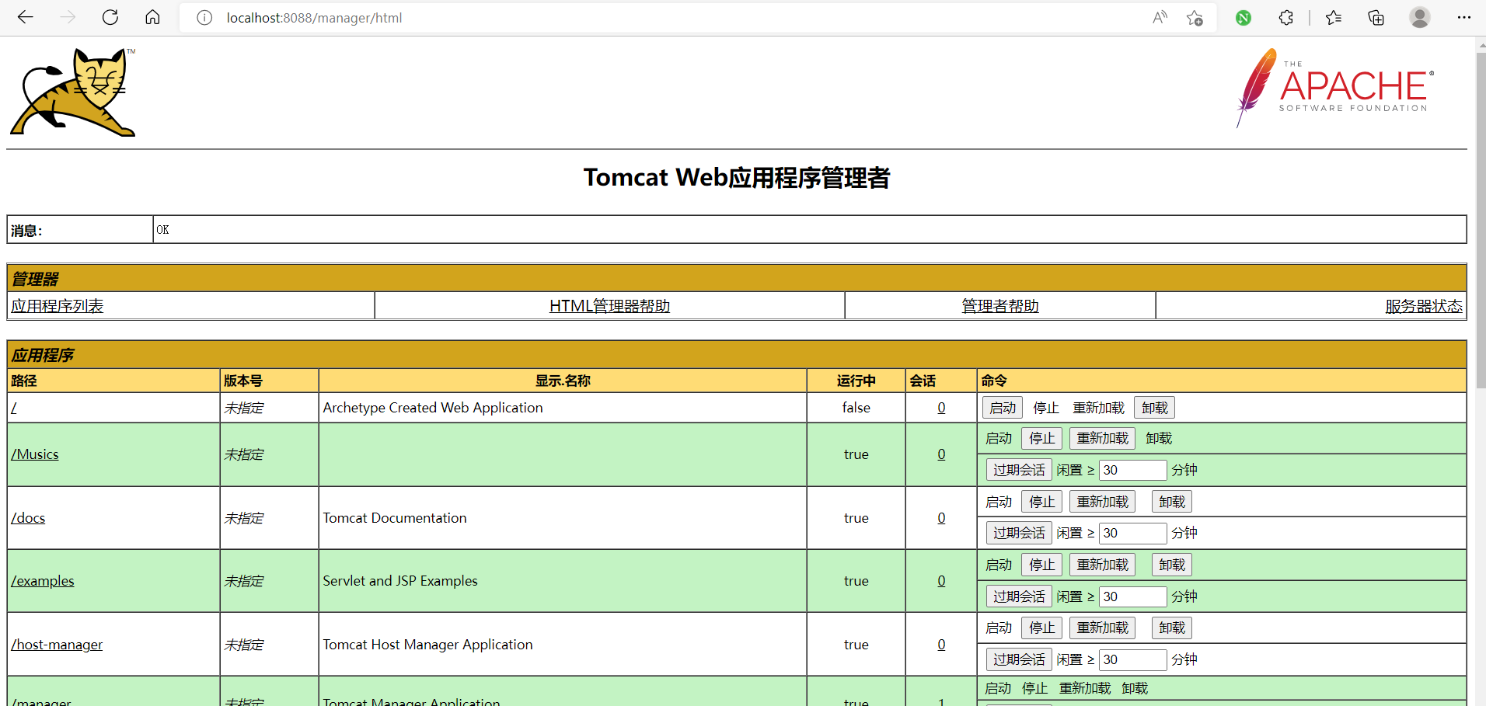This screenshot has width=1486, height=706.
Task: Click the 'Servlet and JSP Examples' name
Action: (x=400, y=581)
